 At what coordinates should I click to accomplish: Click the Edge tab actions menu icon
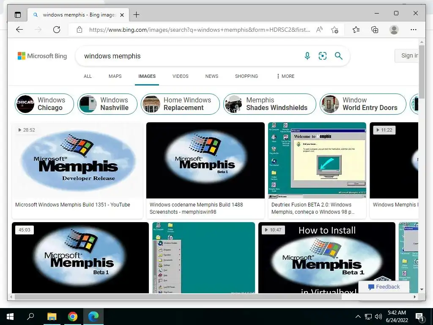coord(18,15)
